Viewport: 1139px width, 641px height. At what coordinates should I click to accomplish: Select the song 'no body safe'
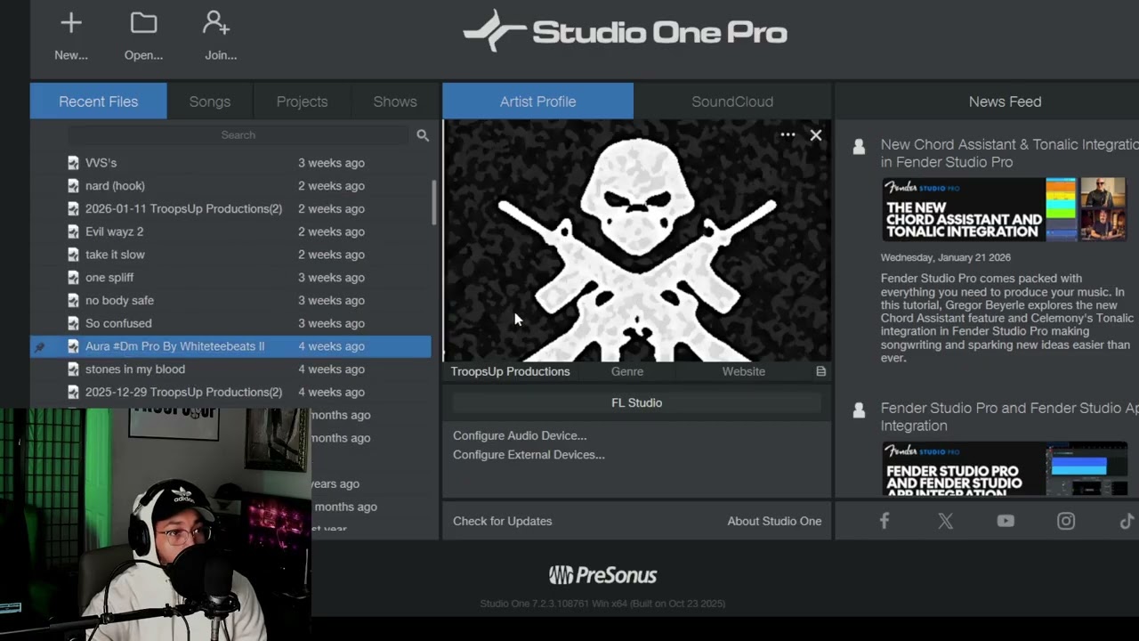(x=119, y=301)
